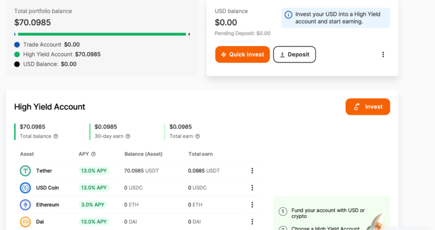Image resolution: width=435 pixels, height=230 pixels.
Task: Click the Ethereum 3.0% APY badge
Action: pyautogui.click(x=93, y=205)
